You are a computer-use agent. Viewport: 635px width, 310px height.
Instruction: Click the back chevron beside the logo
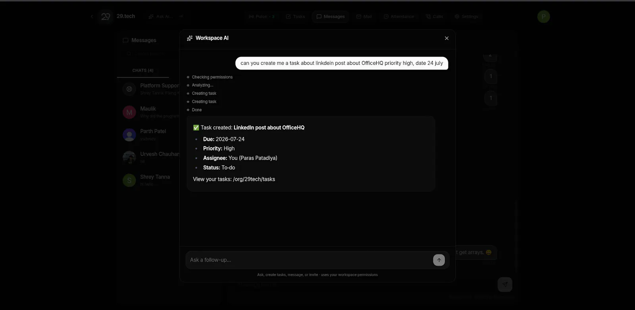click(x=92, y=17)
